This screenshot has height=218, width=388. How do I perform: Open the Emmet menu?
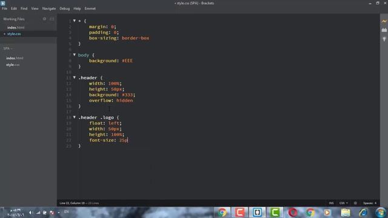pyautogui.click(x=90, y=8)
